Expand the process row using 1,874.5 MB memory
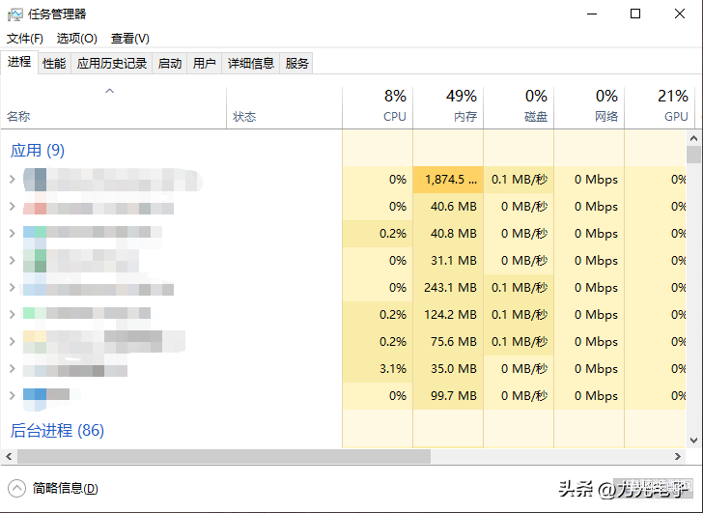The width and height of the screenshot is (703, 513). (12, 180)
